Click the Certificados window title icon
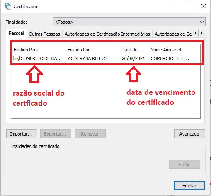The image size is (211, 196). (8, 6)
